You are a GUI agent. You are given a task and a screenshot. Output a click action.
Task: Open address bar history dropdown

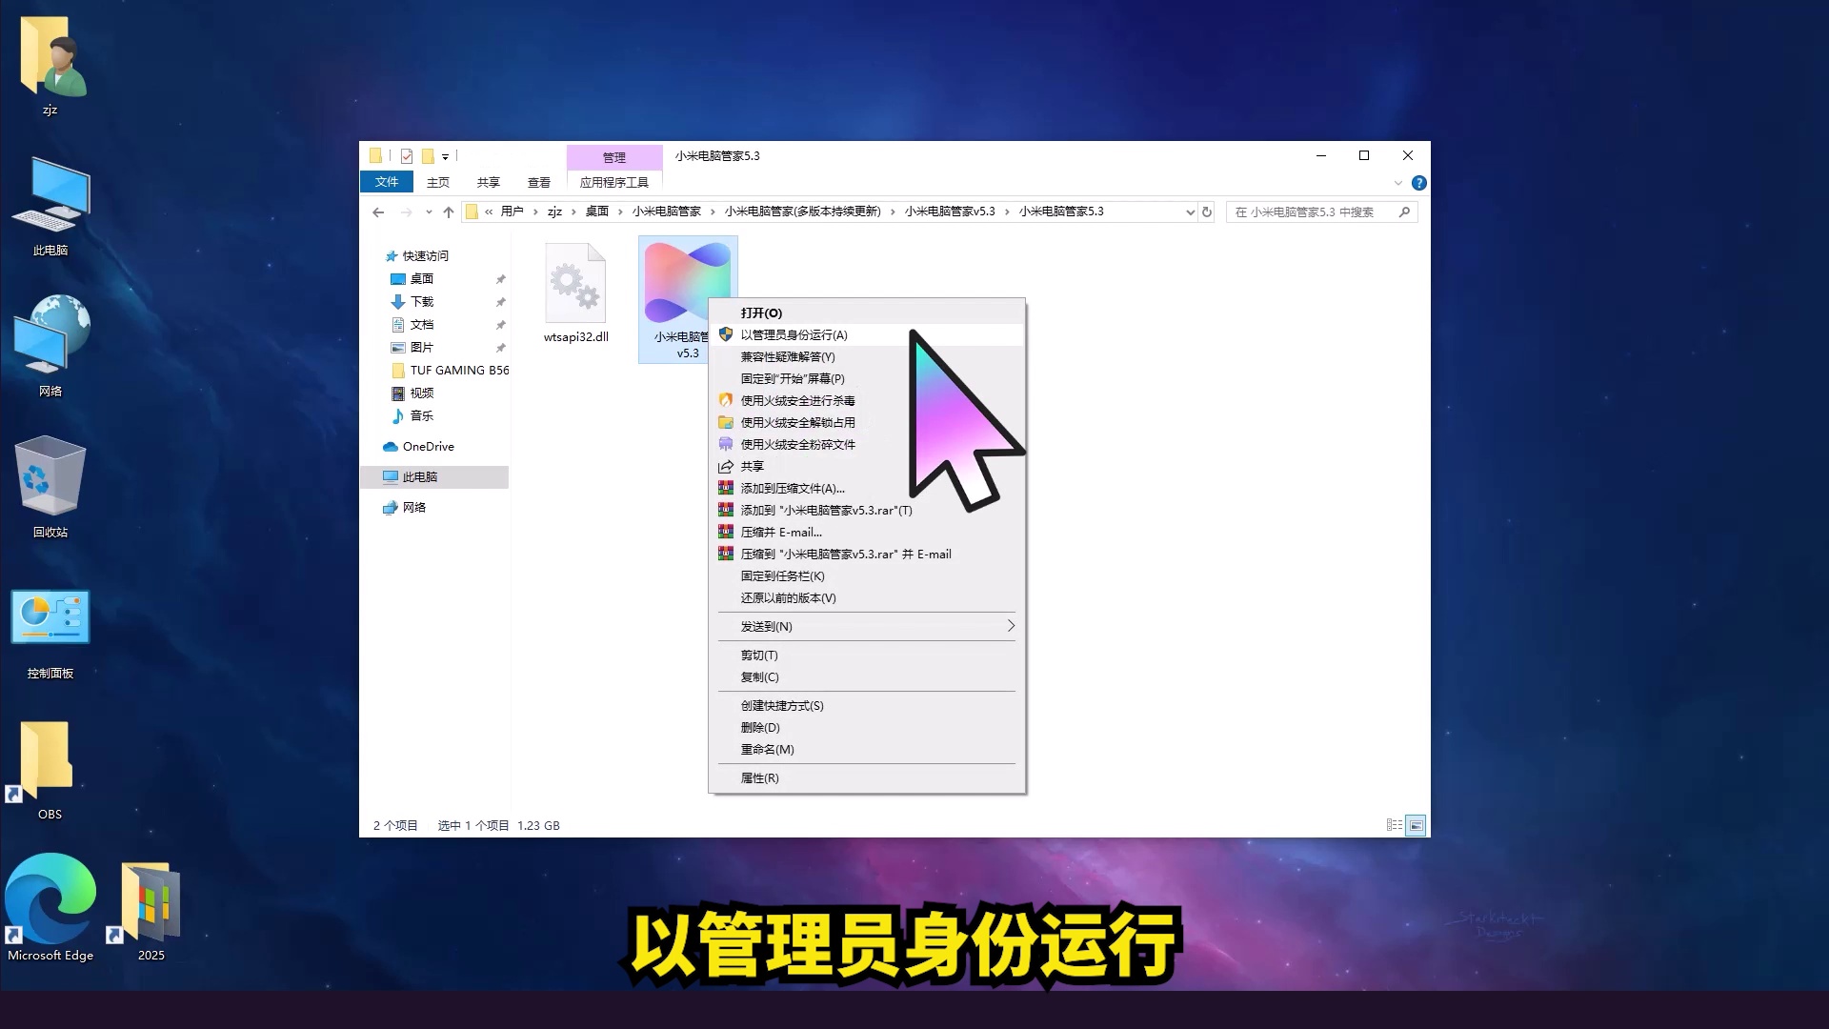pos(1190,212)
